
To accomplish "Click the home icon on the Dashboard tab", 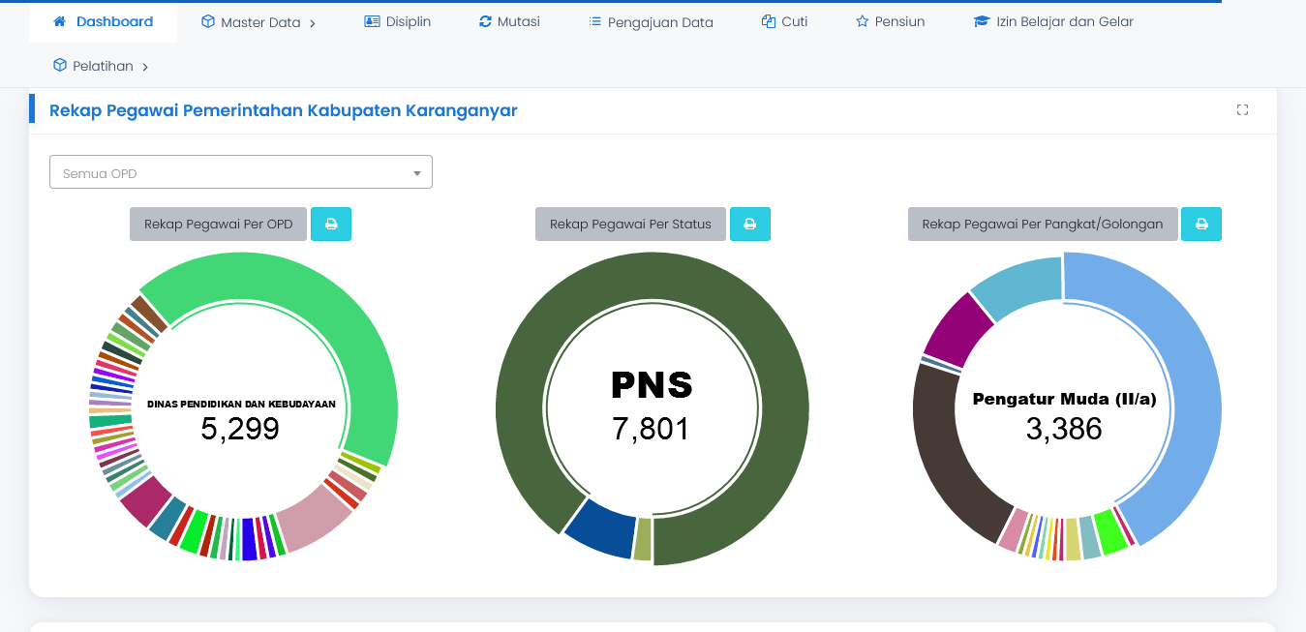I will coord(60,21).
